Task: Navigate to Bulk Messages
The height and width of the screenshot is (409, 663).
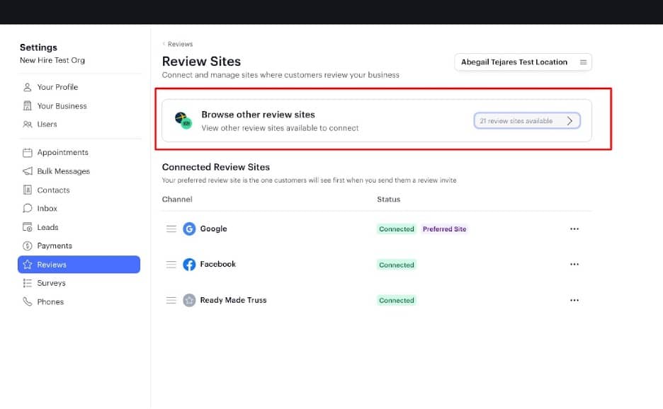Action: pyautogui.click(x=63, y=171)
